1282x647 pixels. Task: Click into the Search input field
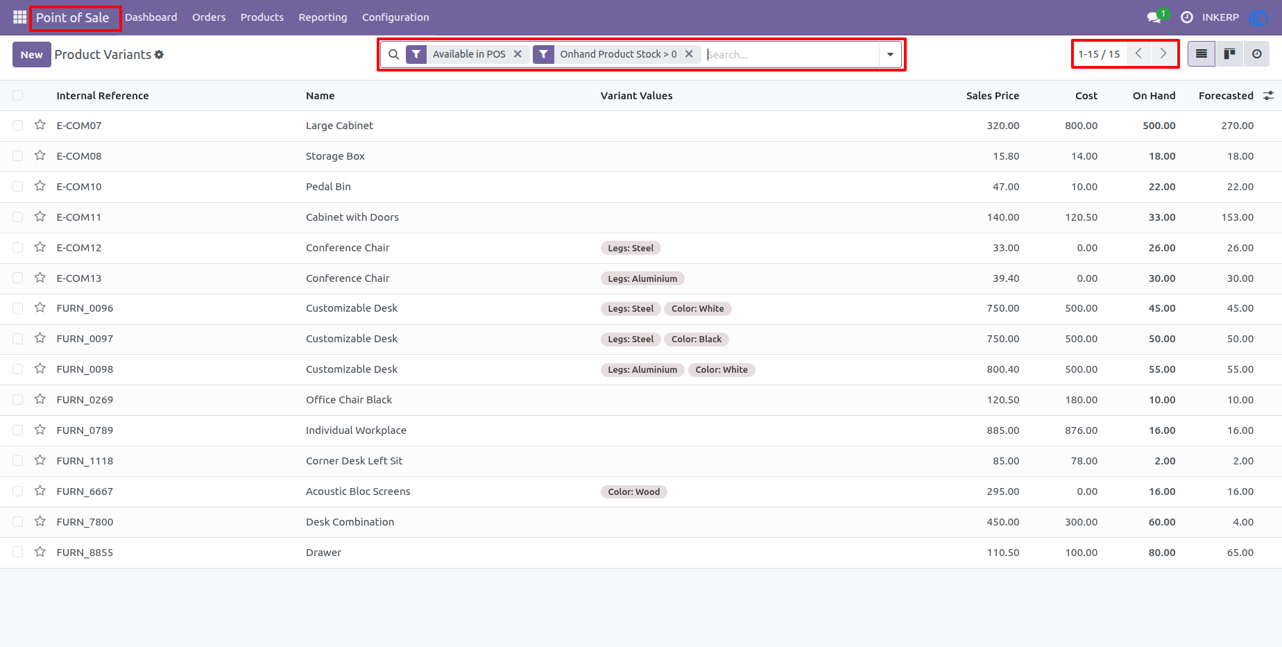[x=791, y=54]
